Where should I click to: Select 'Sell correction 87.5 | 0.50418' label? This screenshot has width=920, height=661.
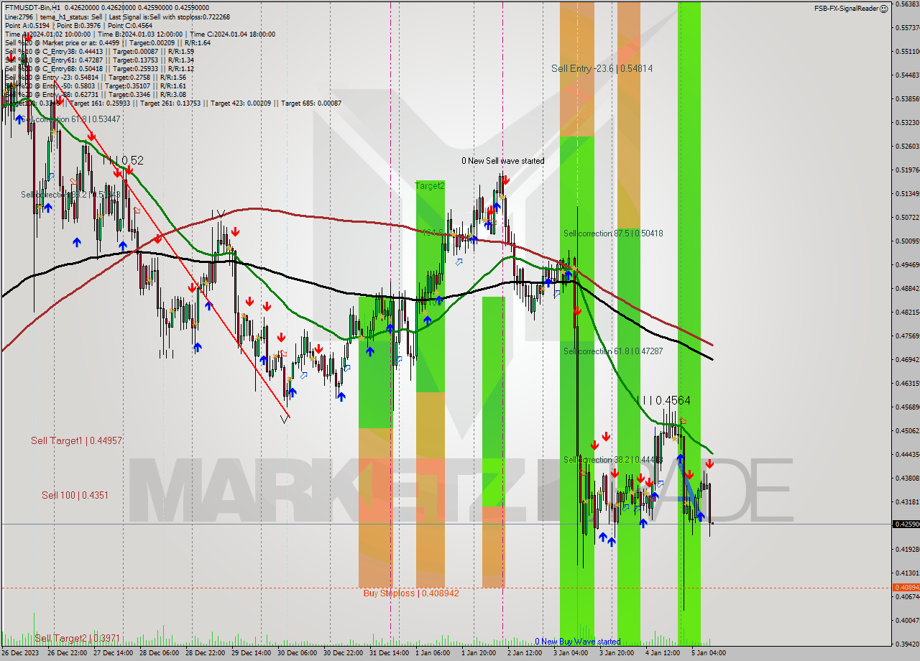[613, 233]
